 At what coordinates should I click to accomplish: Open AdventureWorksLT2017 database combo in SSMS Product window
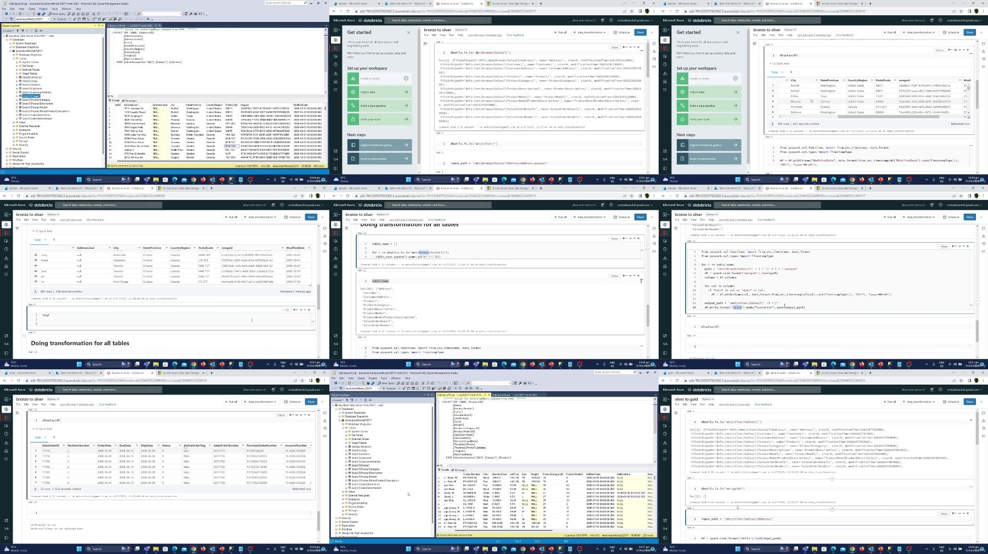coord(361,388)
